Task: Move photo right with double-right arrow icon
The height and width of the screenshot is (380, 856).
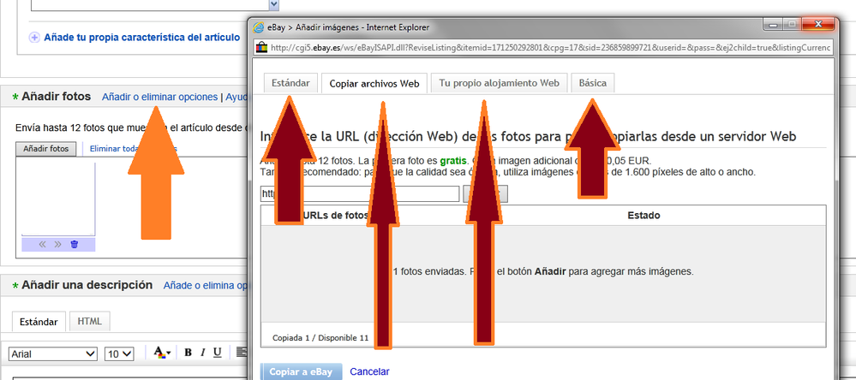Action: [x=57, y=244]
